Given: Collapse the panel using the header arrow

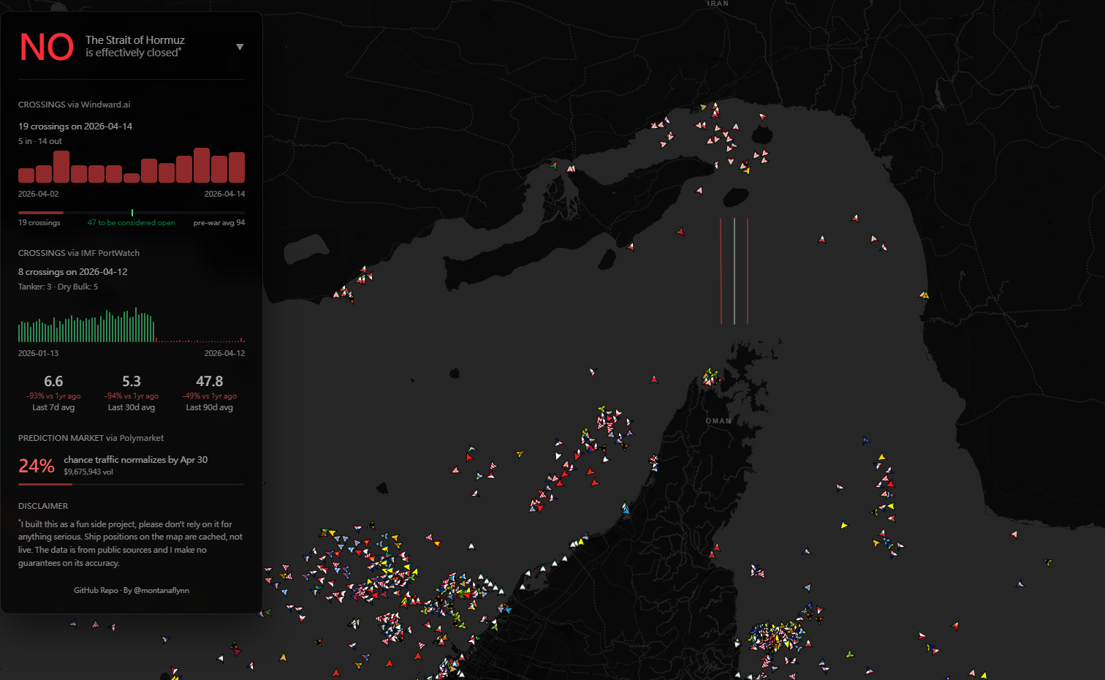Looking at the screenshot, I should [x=240, y=47].
